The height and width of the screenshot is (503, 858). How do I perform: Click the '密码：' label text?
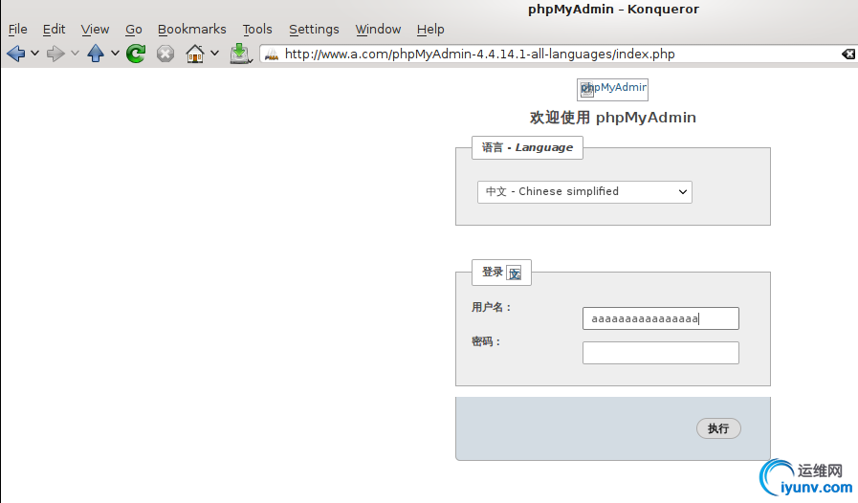(x=486, y=341)
